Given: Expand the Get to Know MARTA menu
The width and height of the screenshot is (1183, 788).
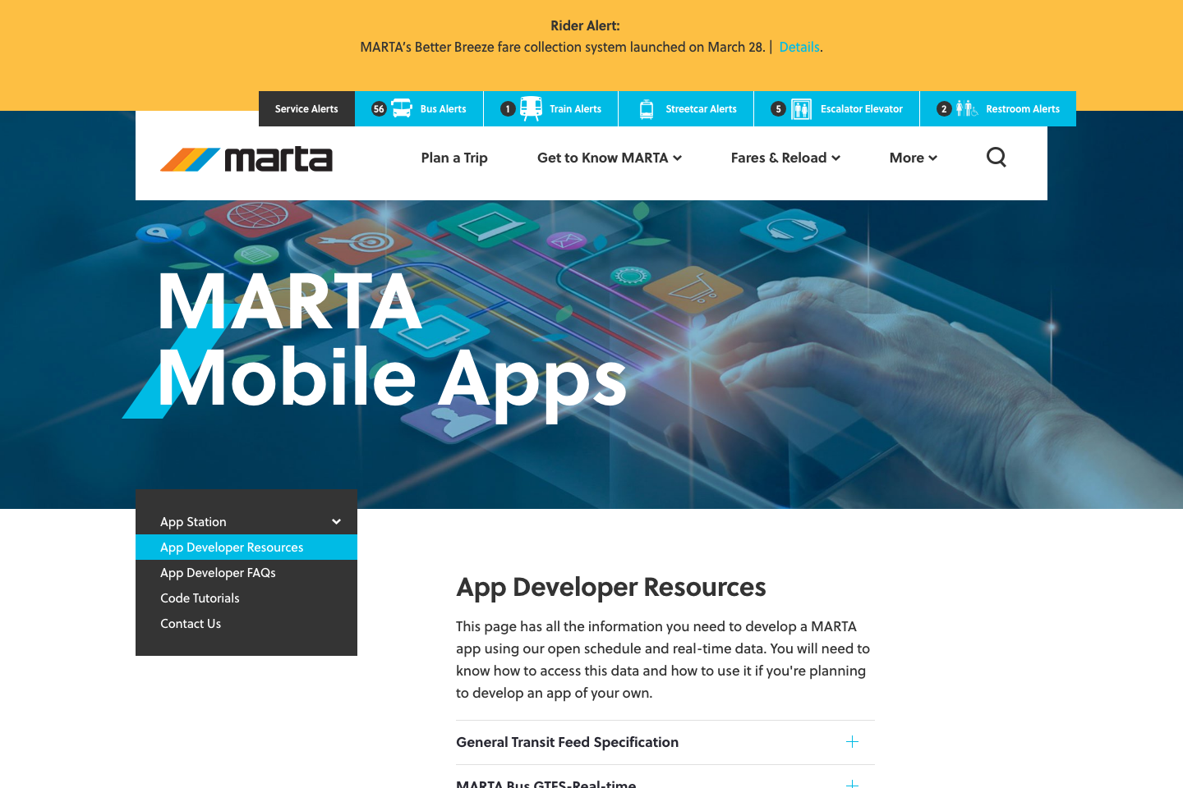Looking at the screenshot, I should pos(609,158).
